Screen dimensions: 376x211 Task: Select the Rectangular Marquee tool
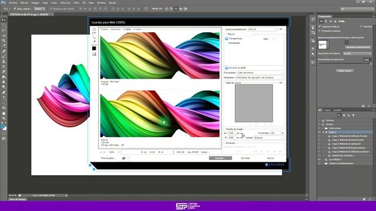coord(4,25)
